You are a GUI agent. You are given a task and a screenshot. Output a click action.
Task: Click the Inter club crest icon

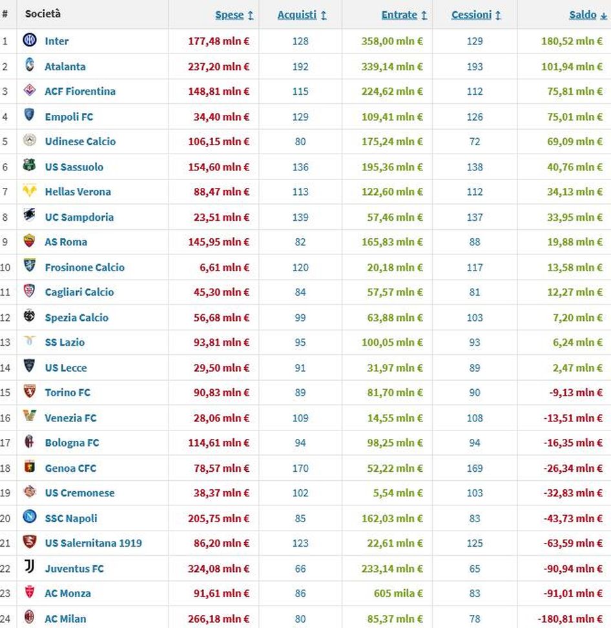[x=29, y=41]
